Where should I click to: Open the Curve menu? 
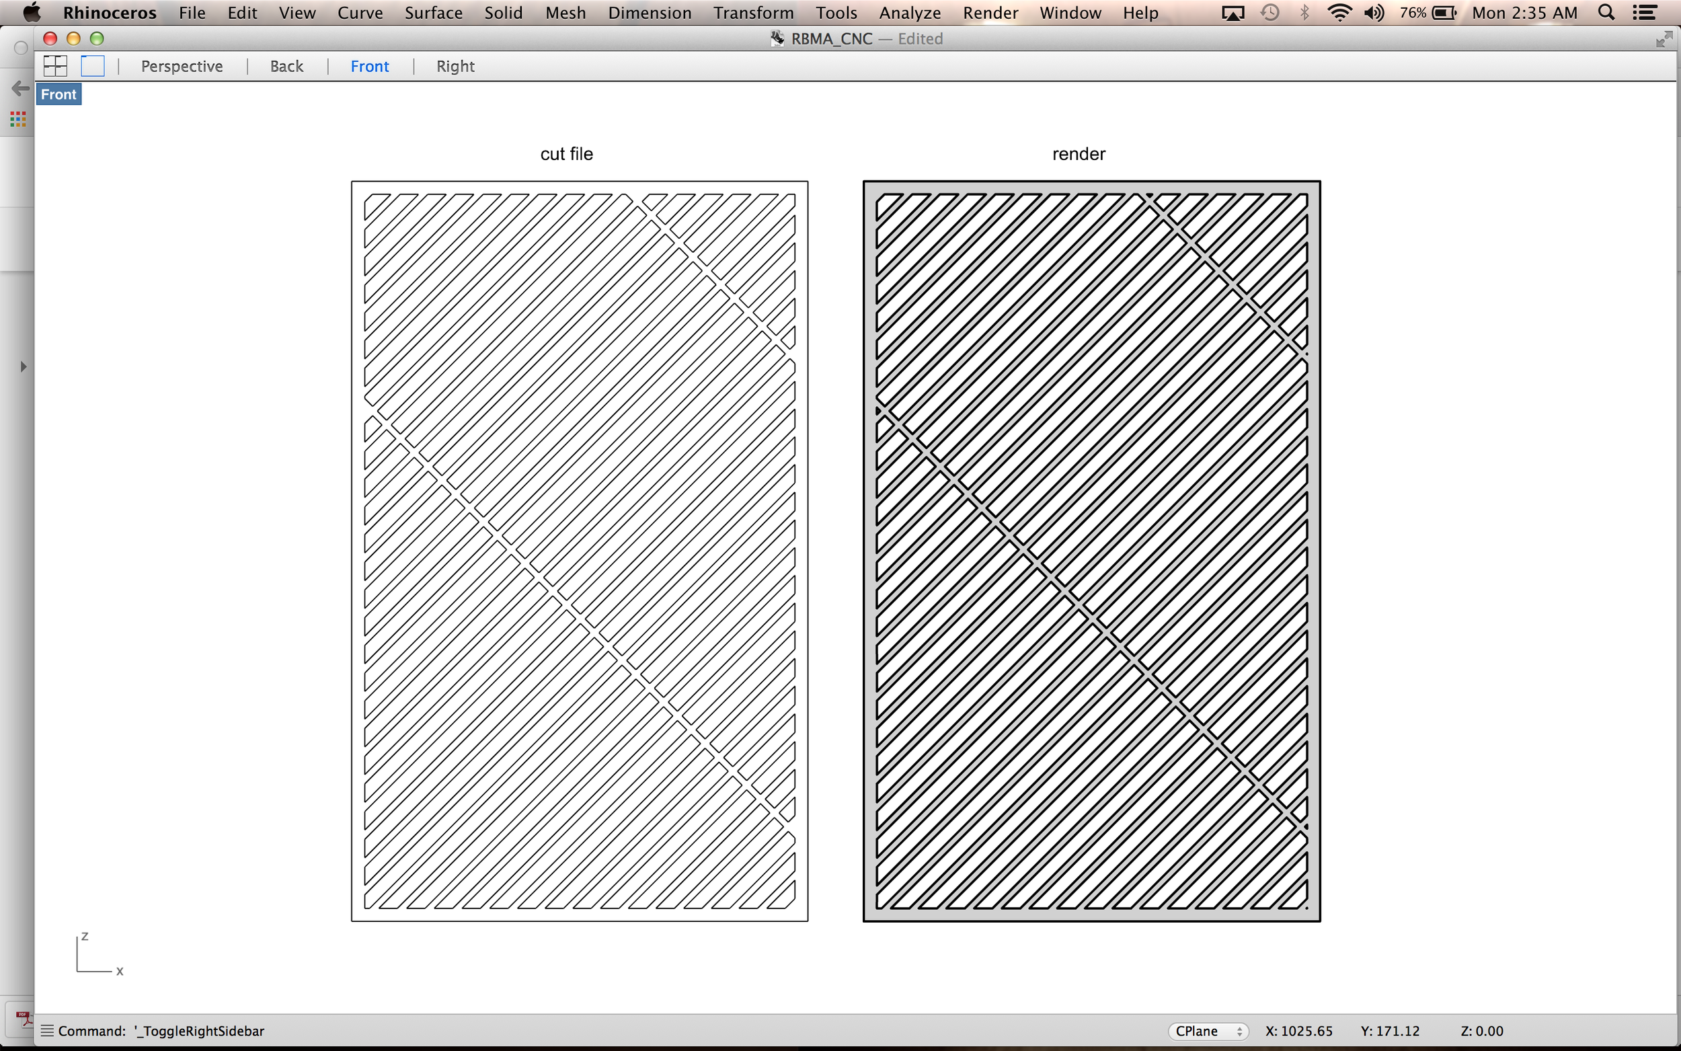(x=360, y=13)
